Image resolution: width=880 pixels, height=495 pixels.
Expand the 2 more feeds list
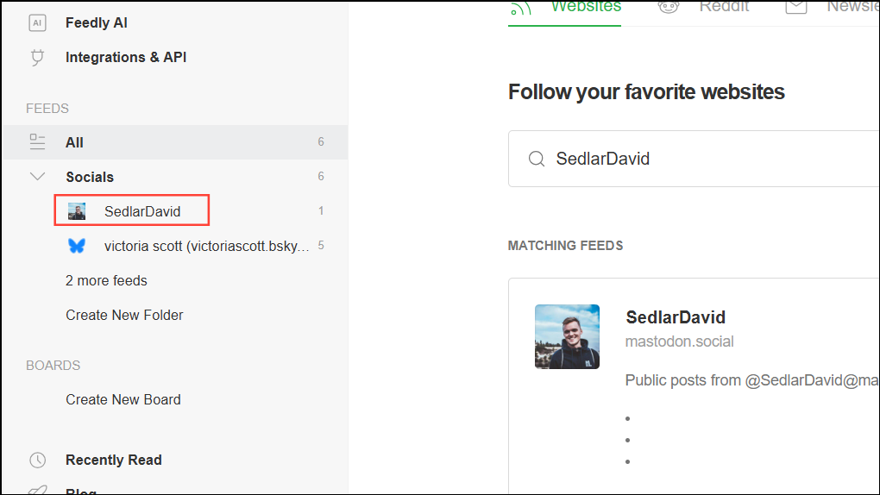point(106,281)
